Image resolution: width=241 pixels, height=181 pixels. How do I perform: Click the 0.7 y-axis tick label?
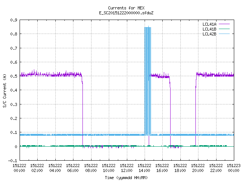pos(14,48)
